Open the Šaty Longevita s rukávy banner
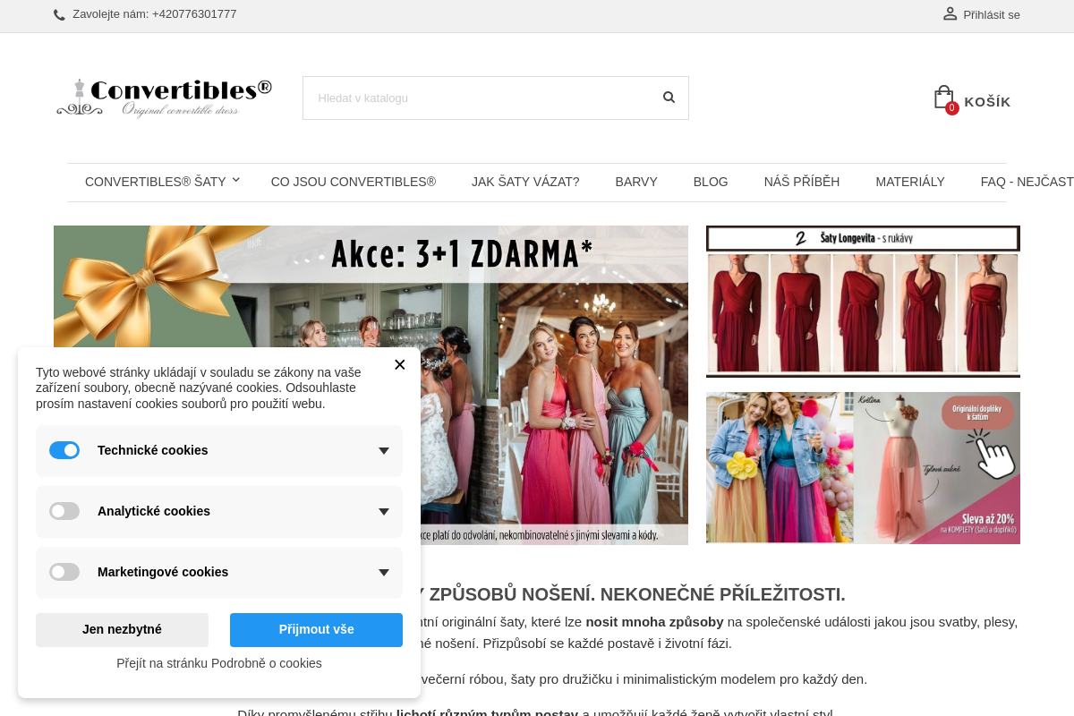The height and width of the screenshot is (716, 1074). pyautogui.click(x=863, y=302)
